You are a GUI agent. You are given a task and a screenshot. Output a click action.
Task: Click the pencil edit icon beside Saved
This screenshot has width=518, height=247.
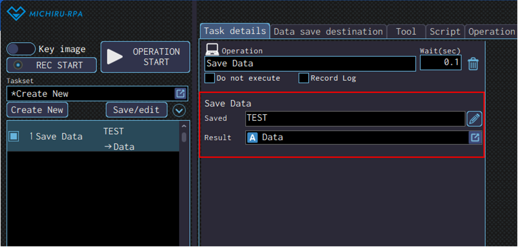[474, 119]
